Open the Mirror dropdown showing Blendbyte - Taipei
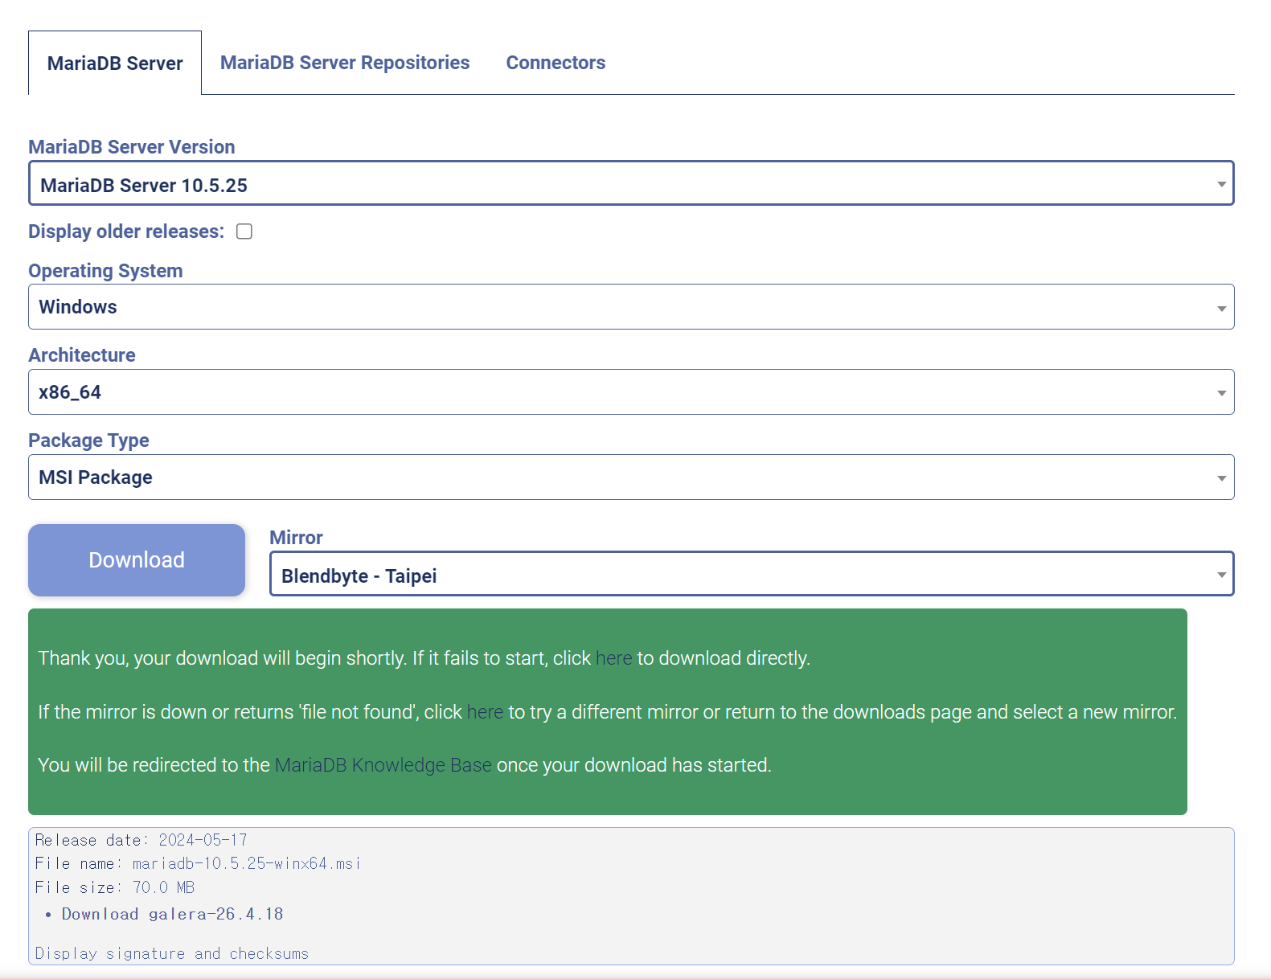 tap(752, 574)
